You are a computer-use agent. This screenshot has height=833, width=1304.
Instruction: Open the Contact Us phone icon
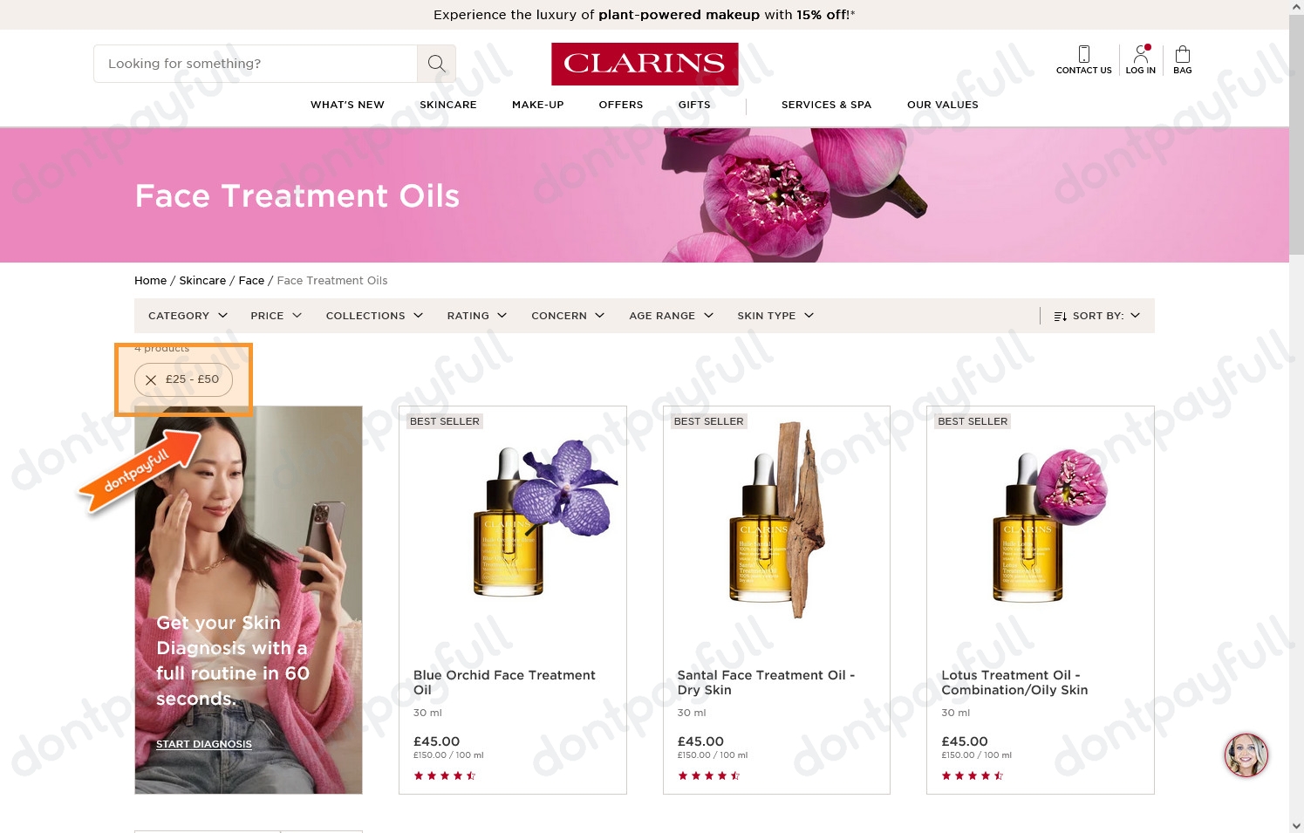[1083, 54]
